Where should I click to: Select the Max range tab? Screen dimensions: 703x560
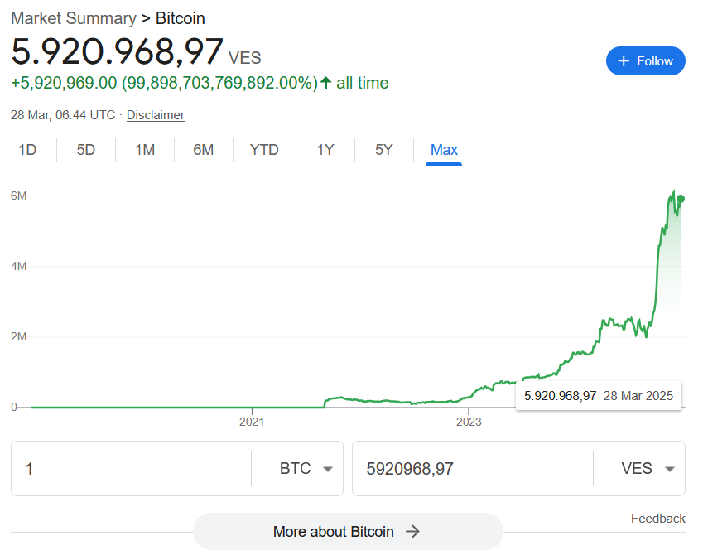[444, 150]
